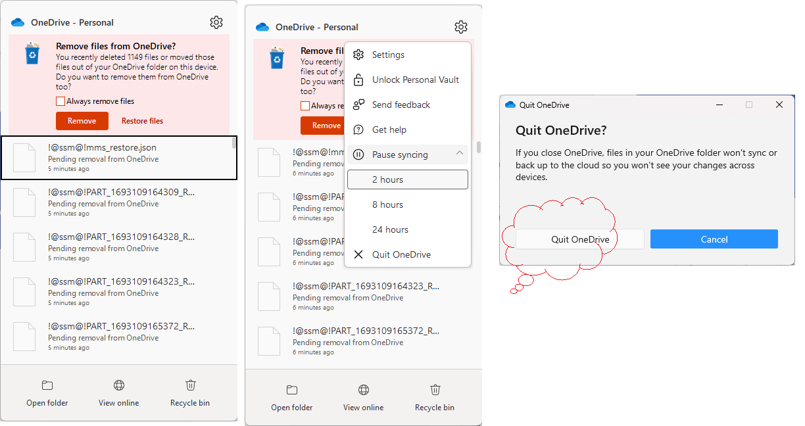The image size is (805, 426).
Task: Select Get help menu entry
Action: (408, 130)
